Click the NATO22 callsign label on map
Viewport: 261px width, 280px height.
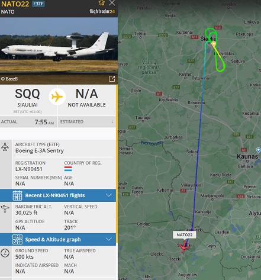[185, 235]
